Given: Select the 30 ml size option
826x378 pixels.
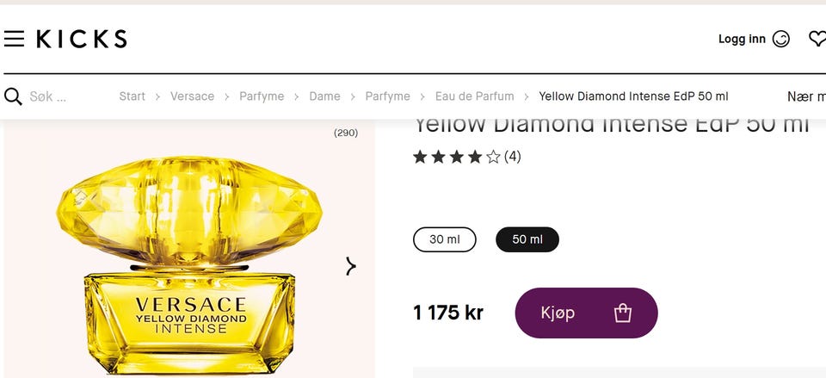Looking at the screenshot, I should tap(445, 239).
